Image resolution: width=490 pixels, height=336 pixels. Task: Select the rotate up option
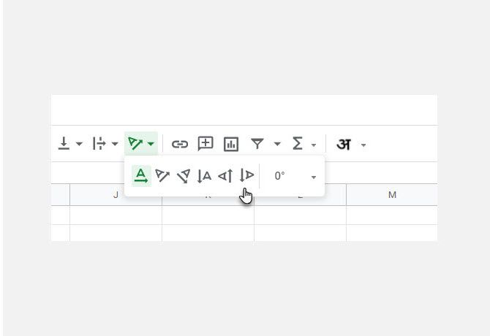(x=226, y=176)
